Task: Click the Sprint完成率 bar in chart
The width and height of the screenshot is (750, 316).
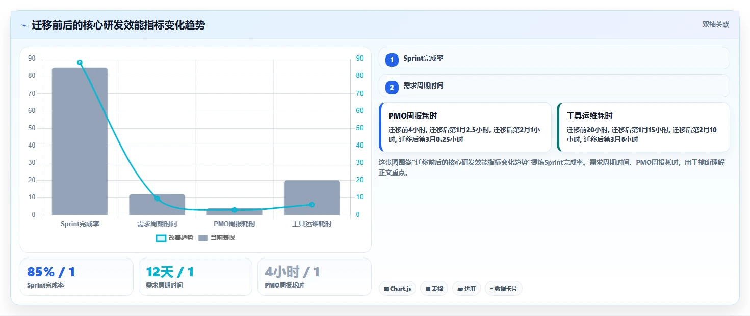Action: [x=80, y=141]
